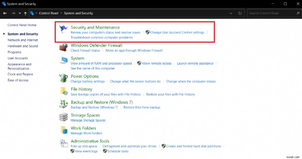
Task: Click Save backup copies with File History
Action: (106, 94)
